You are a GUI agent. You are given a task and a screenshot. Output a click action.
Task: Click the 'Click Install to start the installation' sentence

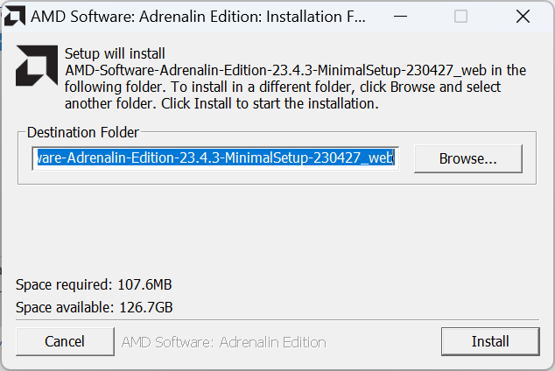coord(263,103)
